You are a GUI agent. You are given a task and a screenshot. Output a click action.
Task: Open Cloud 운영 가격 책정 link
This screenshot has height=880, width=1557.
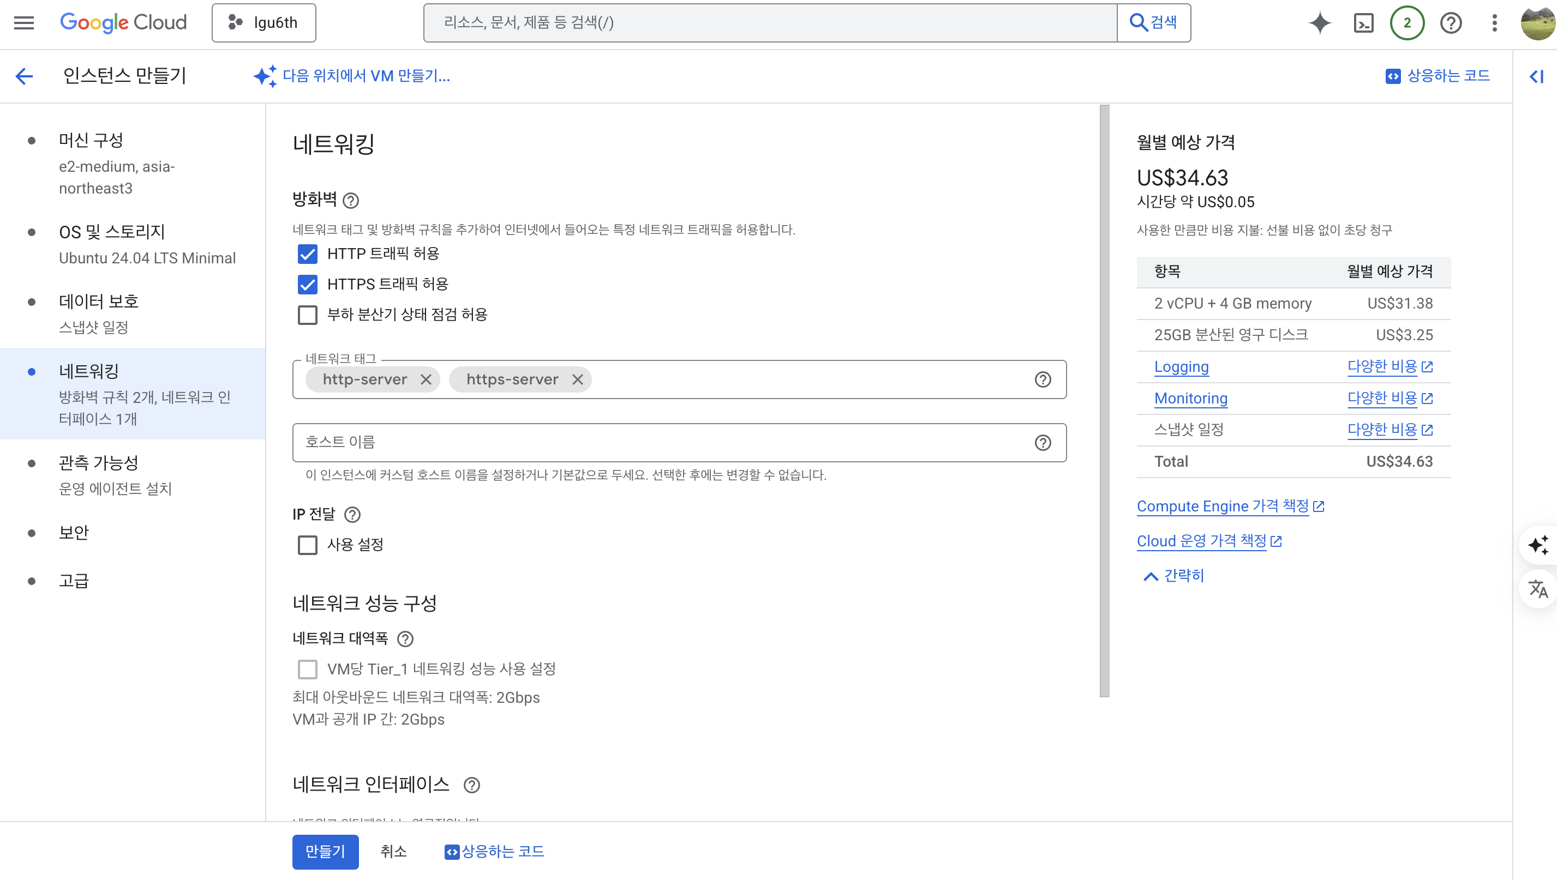click(x=1209, y=541)
